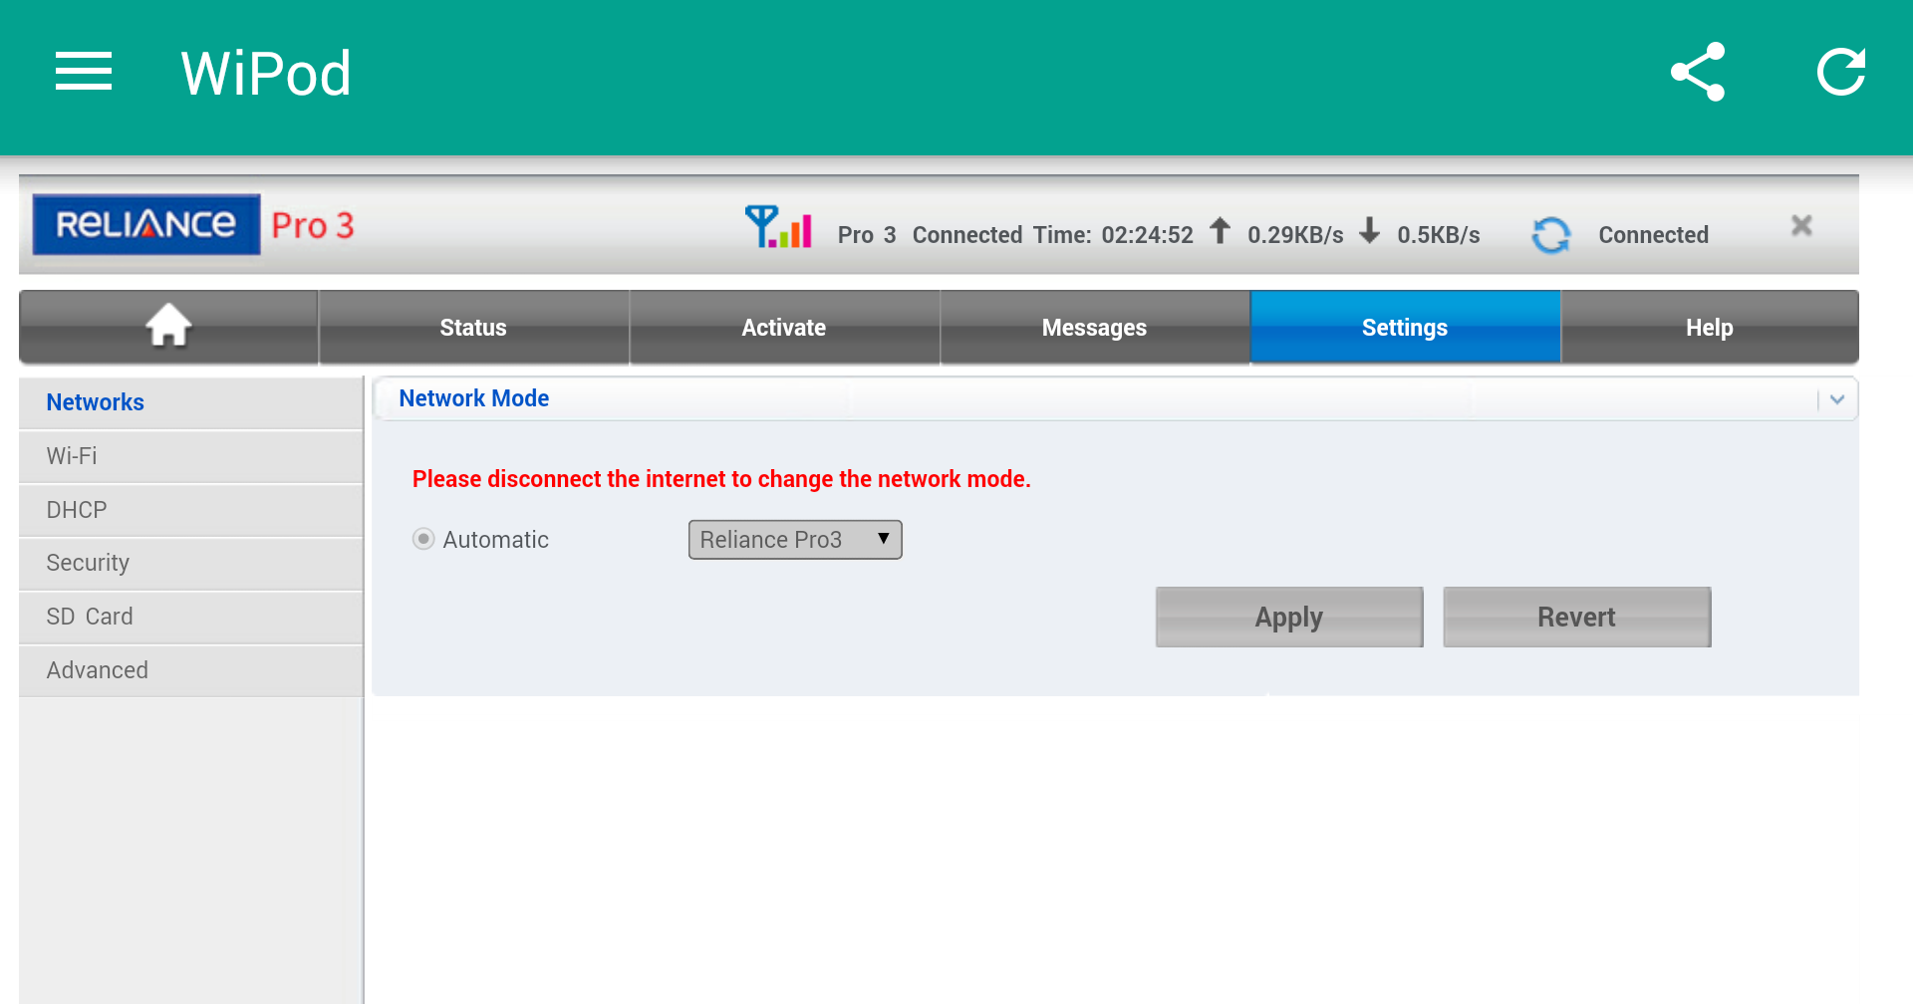
Task: Collapse the Network Mode panel chevron
Action: (x=1837, y=399)
